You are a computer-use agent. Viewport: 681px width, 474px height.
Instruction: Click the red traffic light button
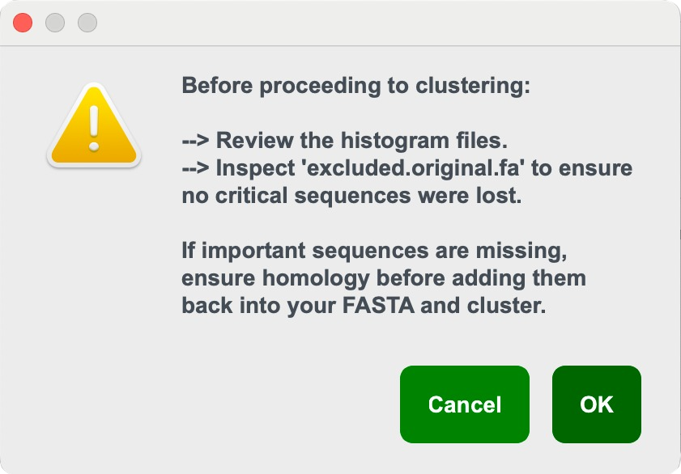(23, 23)
